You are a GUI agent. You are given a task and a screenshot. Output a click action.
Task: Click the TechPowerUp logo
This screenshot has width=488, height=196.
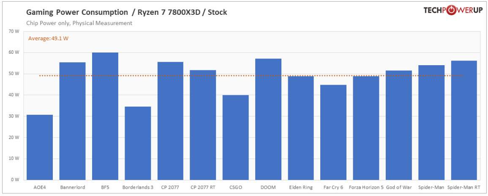pyautogui.click(x=453, y=11)
